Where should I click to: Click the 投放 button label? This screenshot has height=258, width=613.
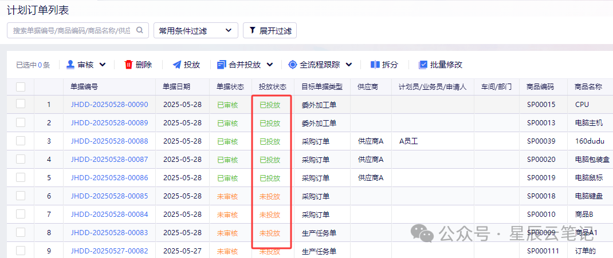pyautogui.click(x=192, y=65)
